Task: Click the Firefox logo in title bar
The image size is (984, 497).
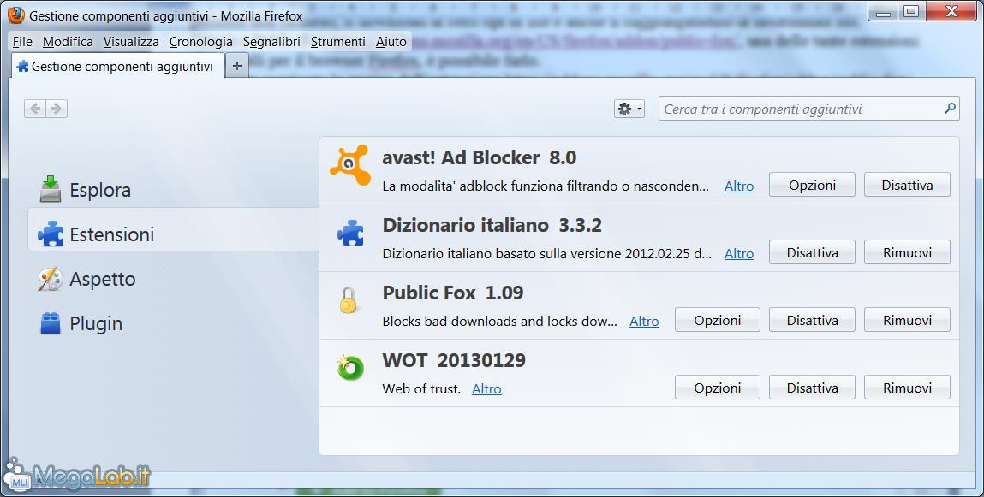Action: coord(16,15)
